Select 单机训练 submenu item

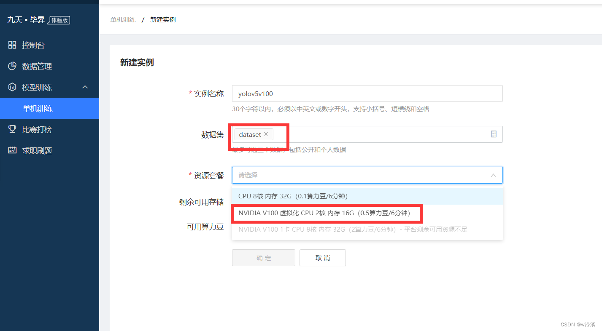click(x=49, y=108)
